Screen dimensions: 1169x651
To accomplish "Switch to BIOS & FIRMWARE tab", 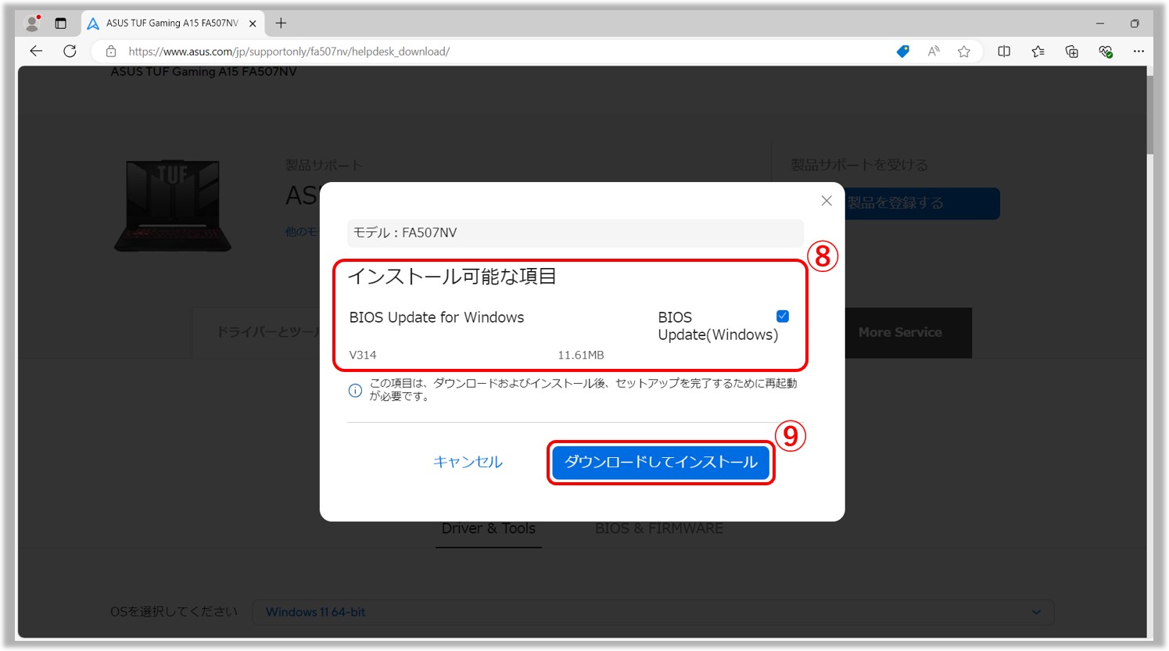I will [659, 529].
